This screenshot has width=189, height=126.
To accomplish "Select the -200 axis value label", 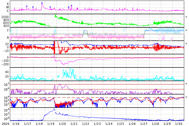I will click(x=5, y=64).
